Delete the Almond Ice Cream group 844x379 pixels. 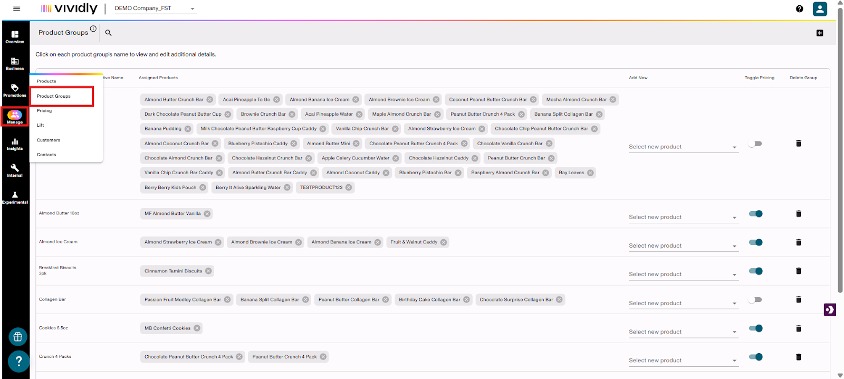pyautogui.click(x=798, y=242)
